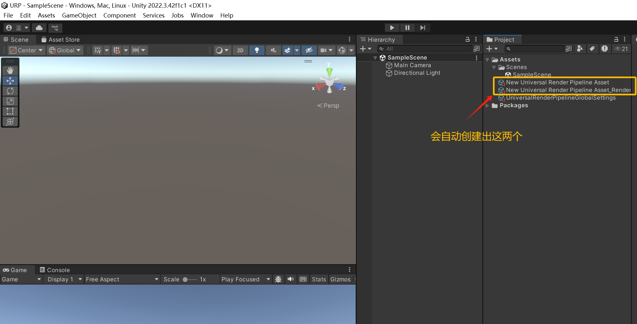Open the Edit menu
Viewport: 637px width, 324px height.
coord(25,15)
